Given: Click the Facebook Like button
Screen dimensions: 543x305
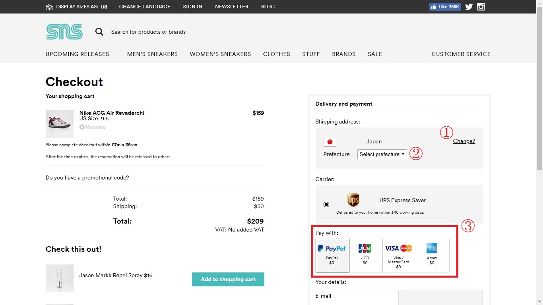Looking at the screenshot, I should pyautogui.click(x=445, y=7).
